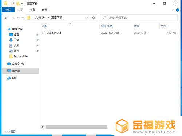Switch to the 共享 ribbon tab
The height and width of the screenshot is (136, 182).
tap(32, 10)
